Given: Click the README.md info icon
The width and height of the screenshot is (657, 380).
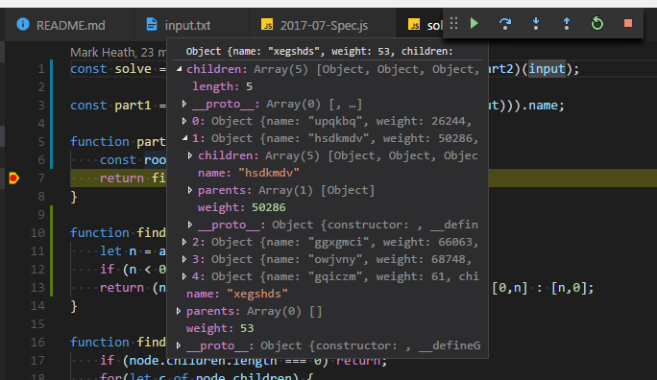Looking at the screenshot, I should click(x=23, y=24).
